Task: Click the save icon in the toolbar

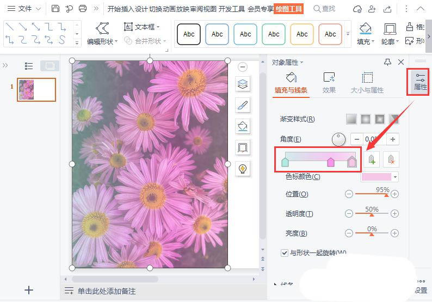Action: click(55, 9)
